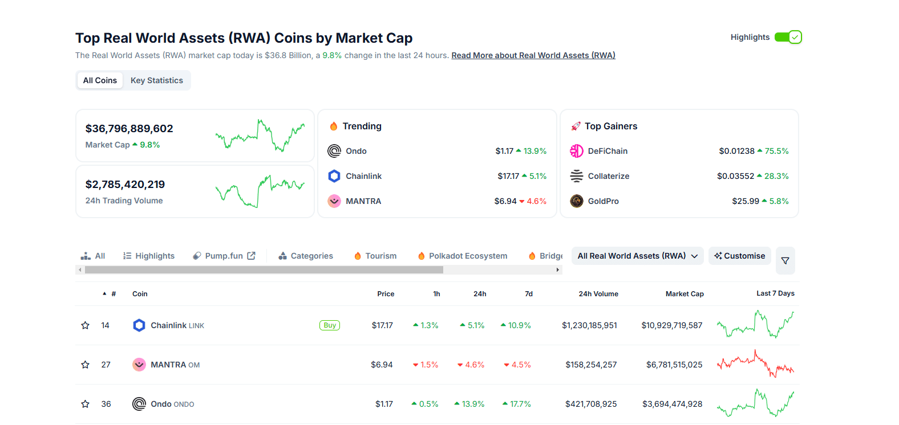Click the MANTRA logo in the Trending card

pos(334,201)
